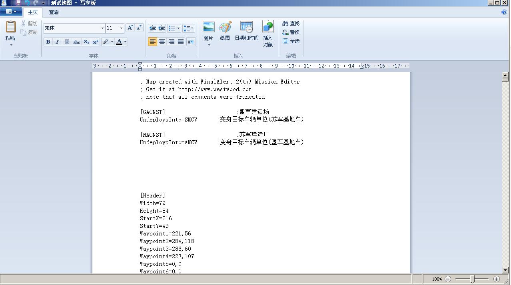Toggle Superscript formatting

[x=95, y=42]
